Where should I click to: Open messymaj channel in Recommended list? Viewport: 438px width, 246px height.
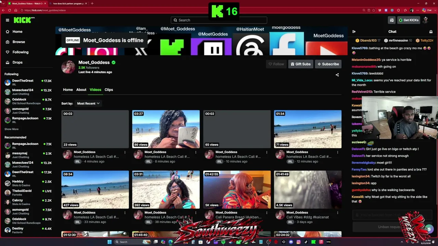coord(28,155)
